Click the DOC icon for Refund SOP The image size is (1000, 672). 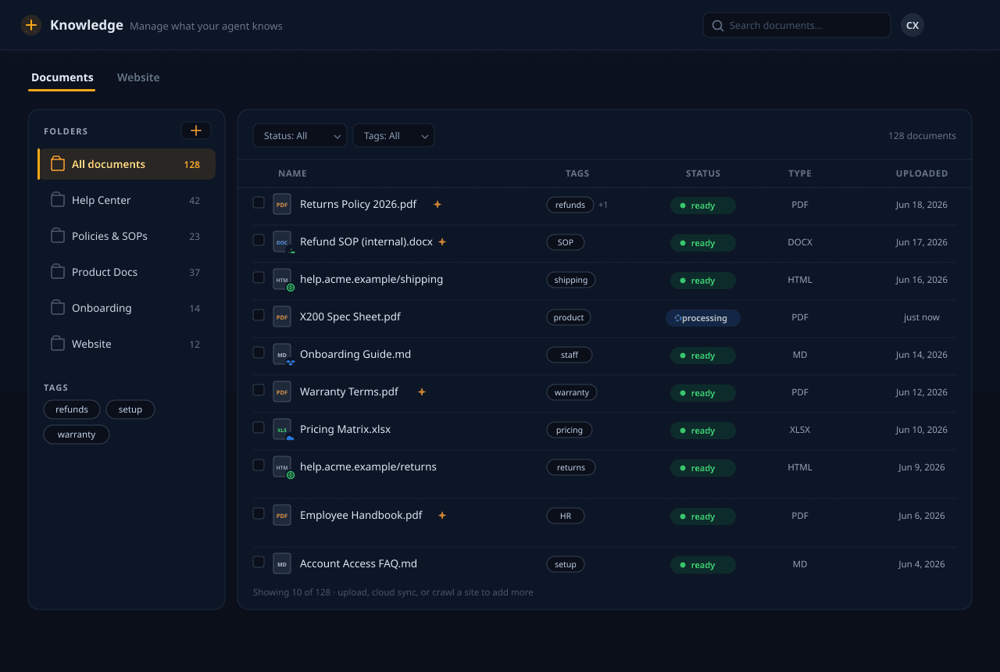(282, 242)
